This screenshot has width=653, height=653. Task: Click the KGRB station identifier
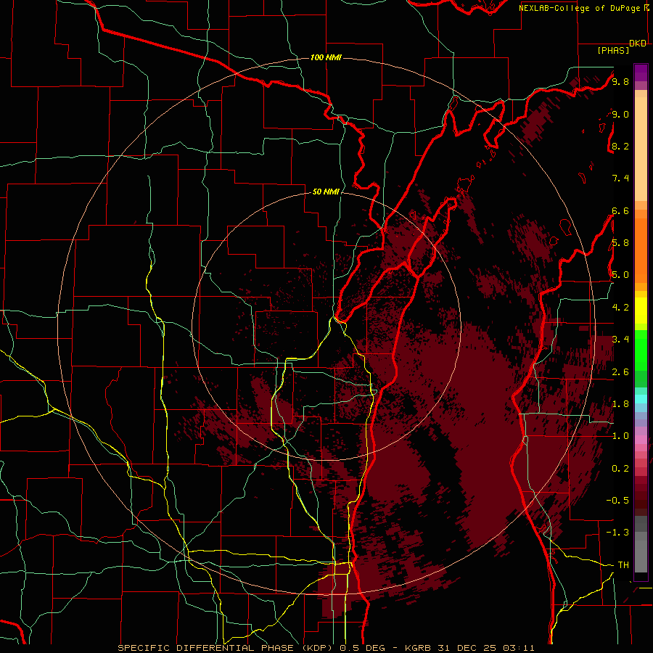pos(416,648)
